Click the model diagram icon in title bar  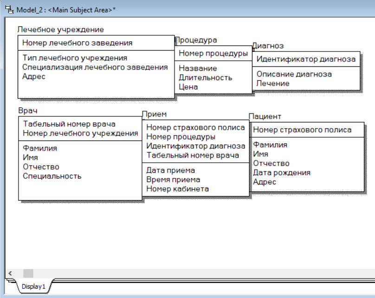click(9, 10)
